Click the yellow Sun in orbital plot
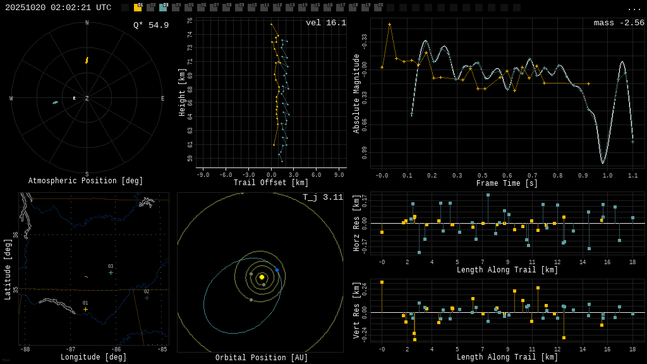 [262, 277]
